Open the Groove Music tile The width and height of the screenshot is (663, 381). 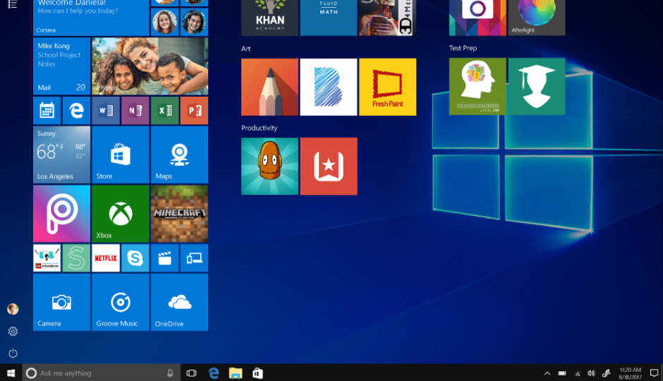pyautogui.click(x=121, y=302)
